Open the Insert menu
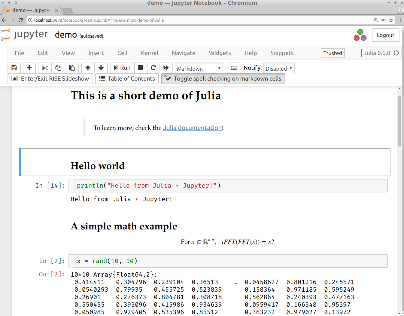This screenshot has width=404, height=316. [96, 53]
